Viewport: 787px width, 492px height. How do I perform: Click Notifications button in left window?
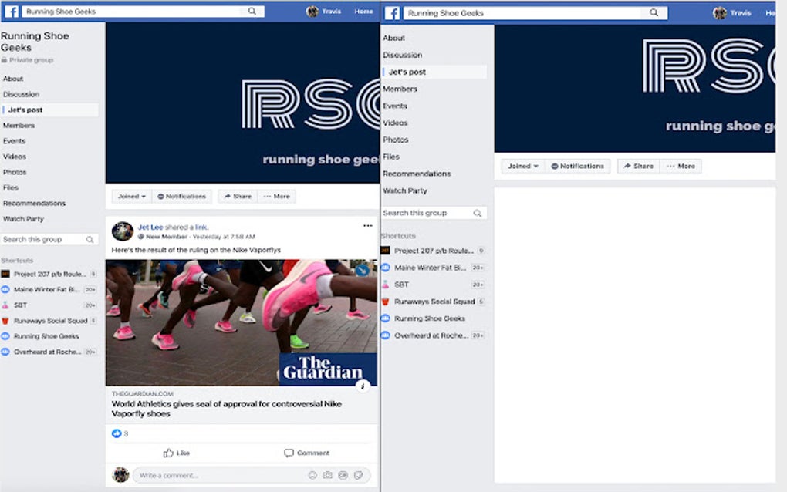(x=181, y=196)
